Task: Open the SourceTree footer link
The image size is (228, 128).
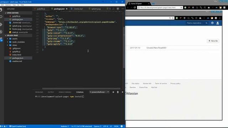Action: click(143, 87)
